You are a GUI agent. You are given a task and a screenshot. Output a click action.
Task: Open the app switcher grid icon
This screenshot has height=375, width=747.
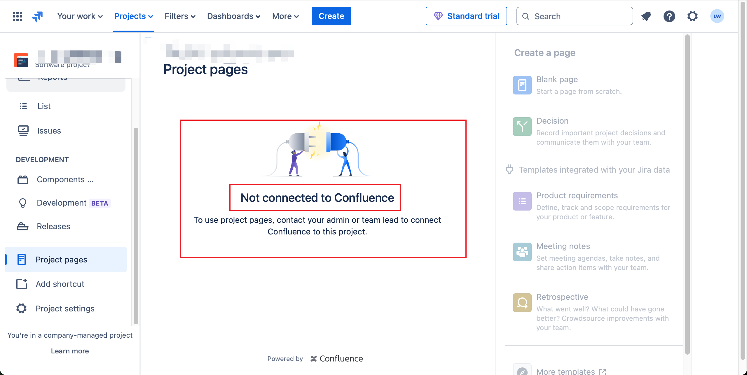[18, 16]
